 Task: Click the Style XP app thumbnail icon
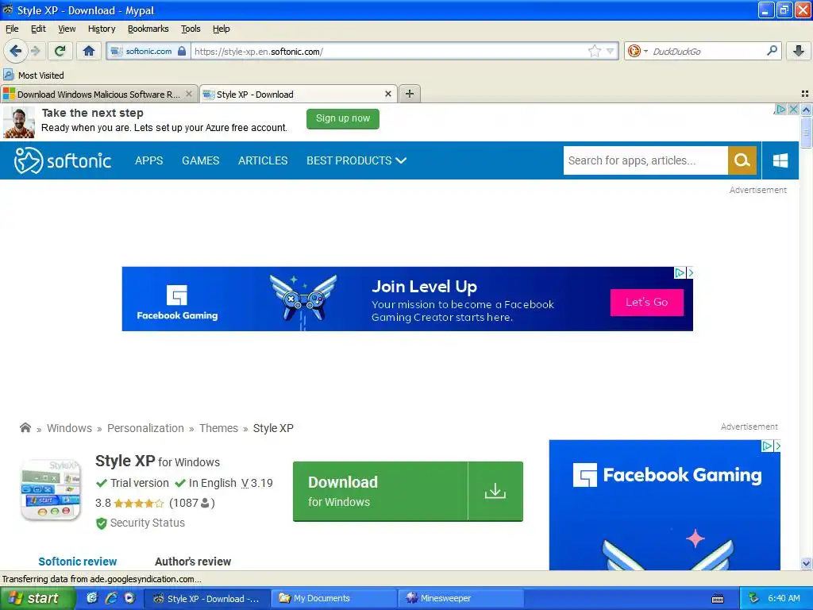pos(50,490)
